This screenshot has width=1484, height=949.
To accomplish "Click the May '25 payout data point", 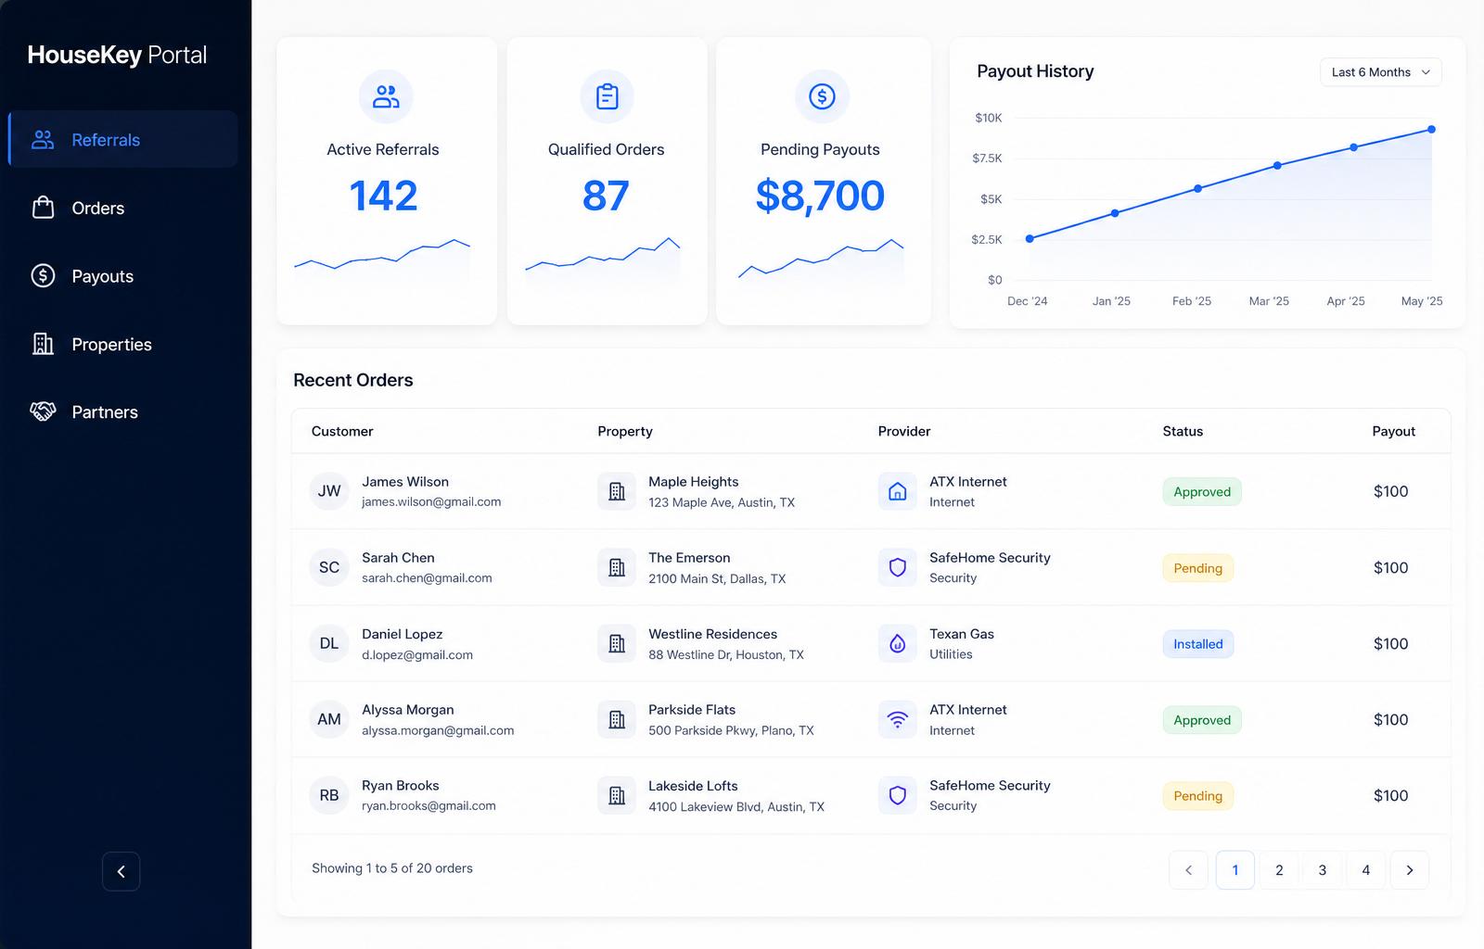I will [1431, 129].
